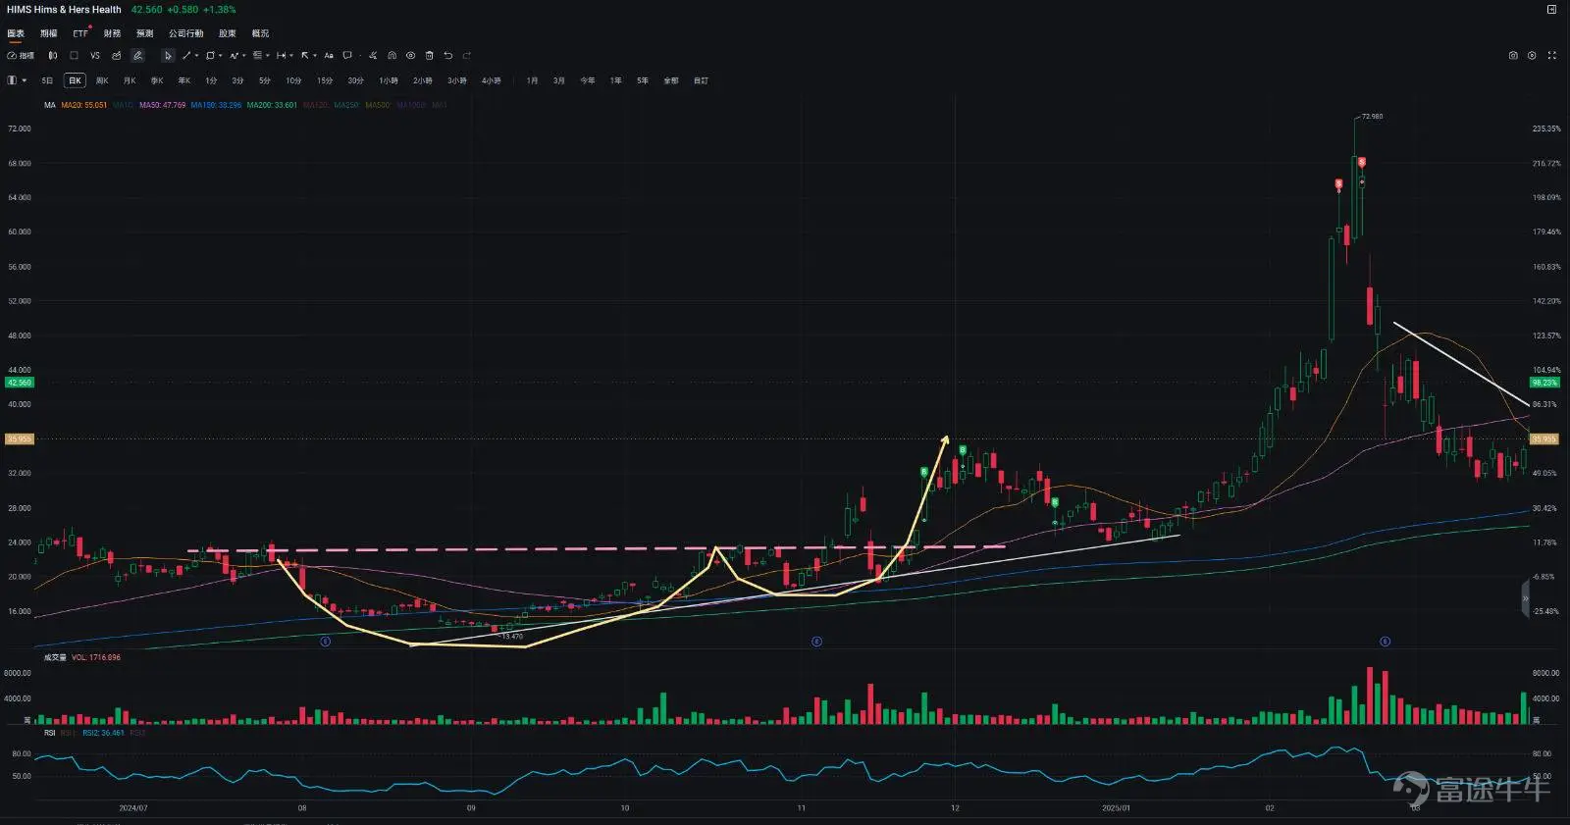Click the right-edge panel collapse handle
This screenshot has width=1570, height=825.
point(1525,598)
